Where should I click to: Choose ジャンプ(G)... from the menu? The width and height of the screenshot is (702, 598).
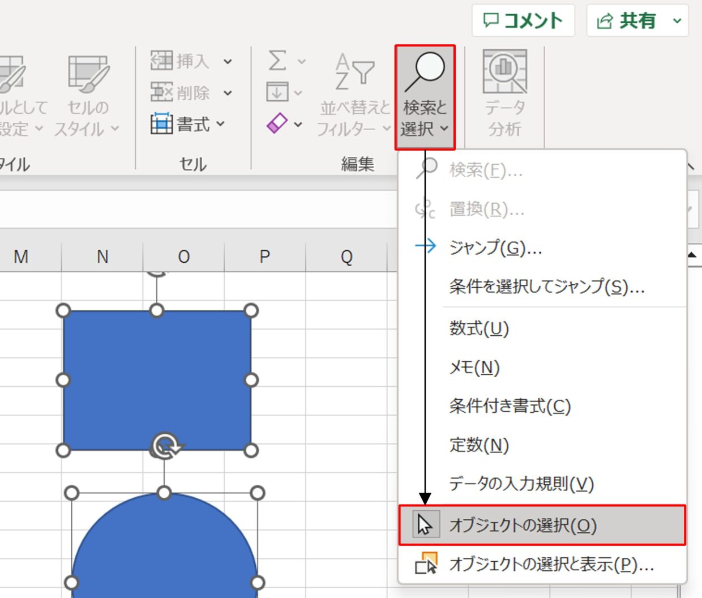pos(542,247)
